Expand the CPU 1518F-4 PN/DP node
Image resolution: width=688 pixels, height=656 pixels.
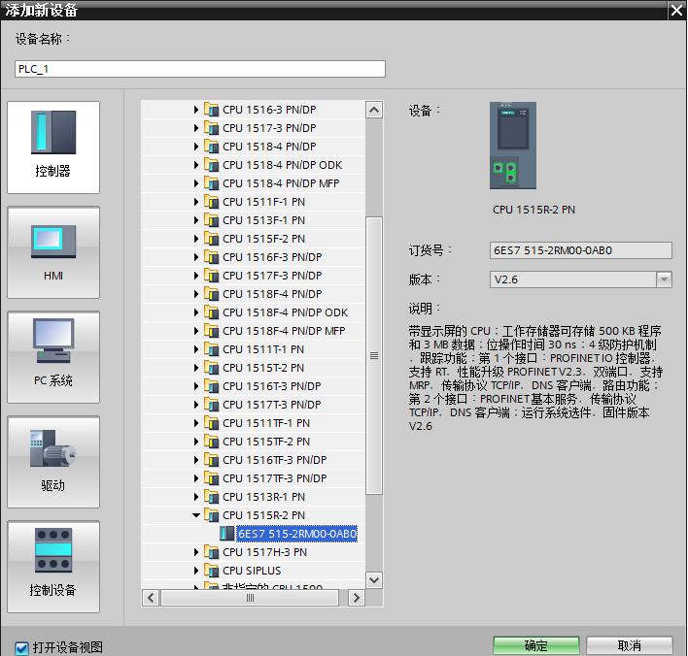pos(196,294)
